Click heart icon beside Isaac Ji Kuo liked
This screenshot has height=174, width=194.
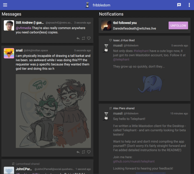[111, 40]
